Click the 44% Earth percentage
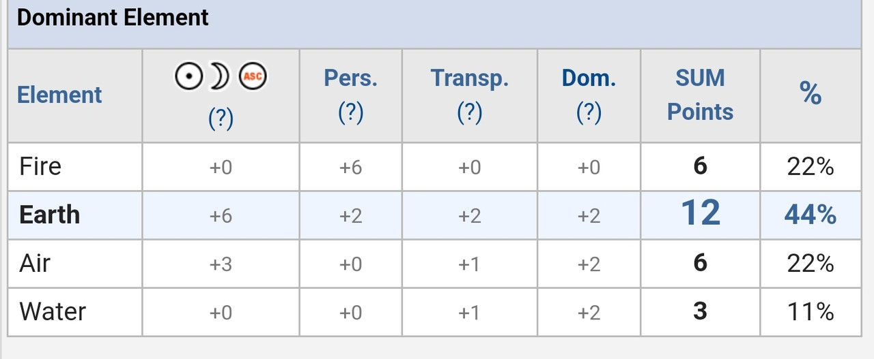 coord(810,215)
